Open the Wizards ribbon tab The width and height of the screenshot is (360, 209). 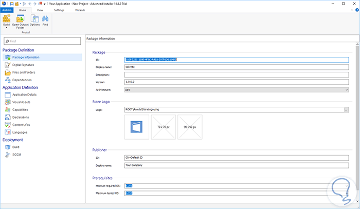(80, 10)
